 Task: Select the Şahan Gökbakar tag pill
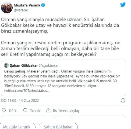point(58,127)
